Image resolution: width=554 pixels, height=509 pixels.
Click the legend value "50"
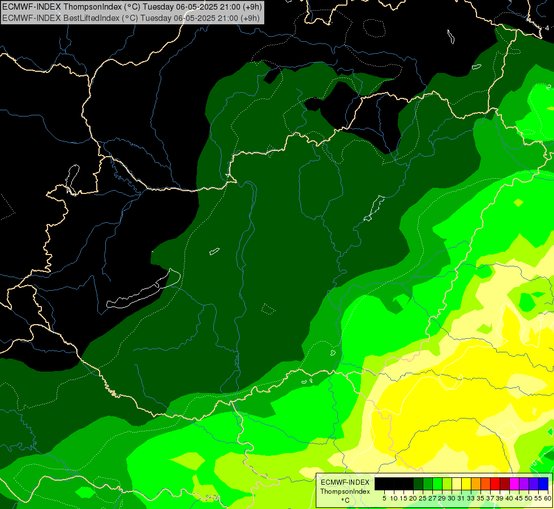(x=529, y=498)
